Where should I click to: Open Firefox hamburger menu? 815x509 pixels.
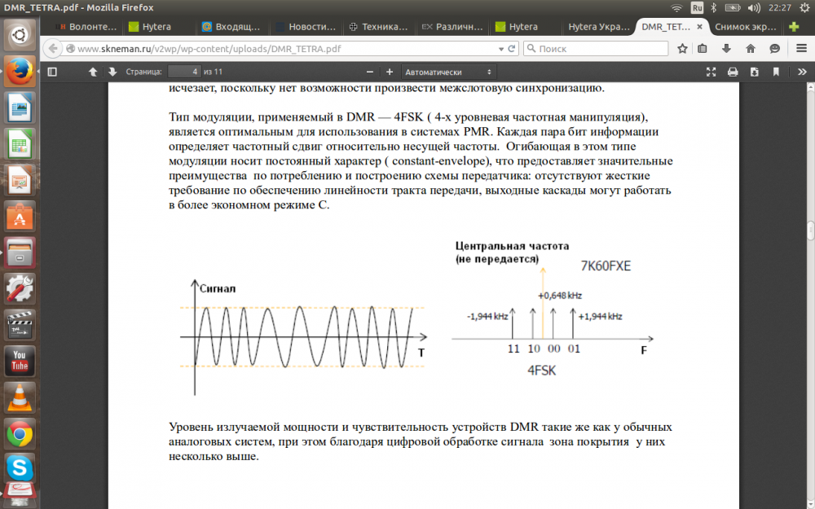pos(801,49)
